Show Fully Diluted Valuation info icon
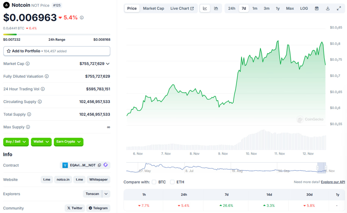This screenshot has width=347, height=213. click(x=47, y=76)
